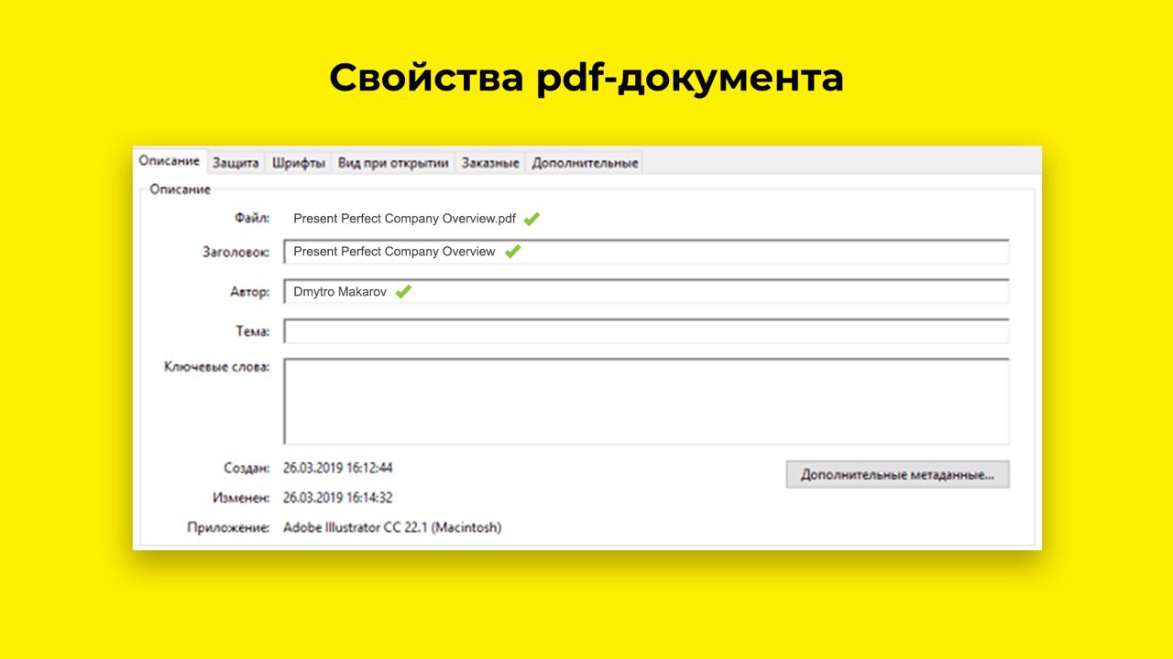Click the Изменен: label
The width and height of the screenshot is (1173, 659).
click(x=241, y=498)
